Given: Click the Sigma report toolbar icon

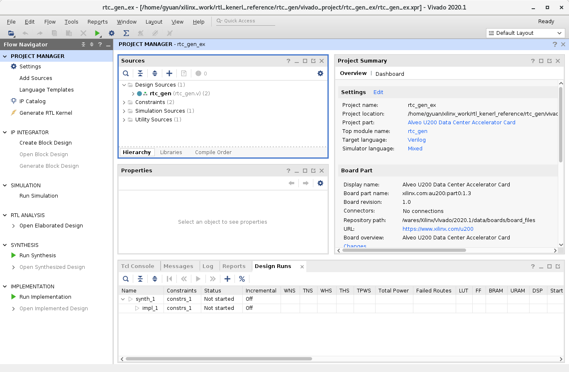Looking at the screenshot, I should point(126,33).
